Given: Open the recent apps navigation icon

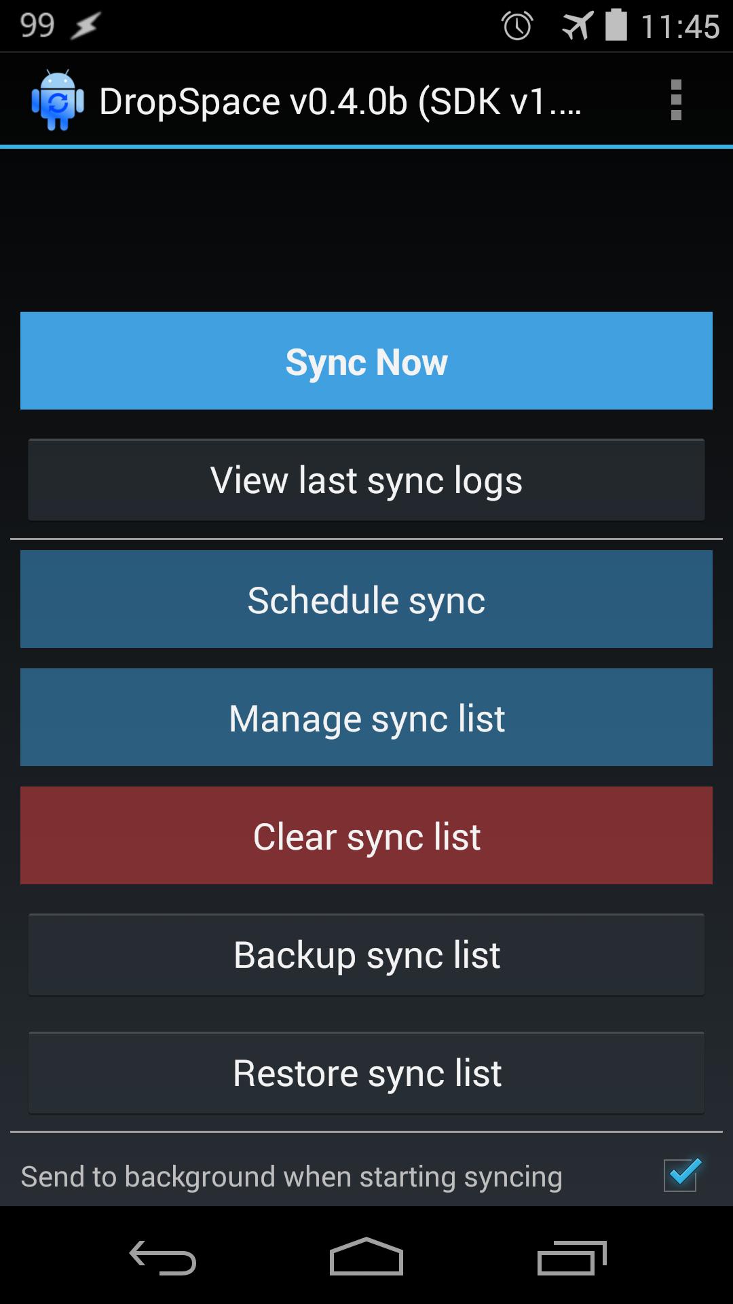Looking at the screenshot, I should 571,1258.
